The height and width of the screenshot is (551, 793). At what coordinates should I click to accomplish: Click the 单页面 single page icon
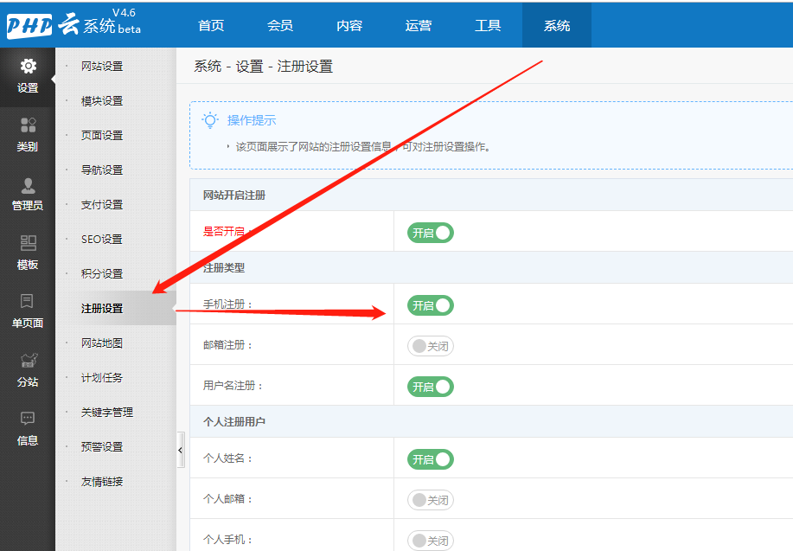pos(28,302)
